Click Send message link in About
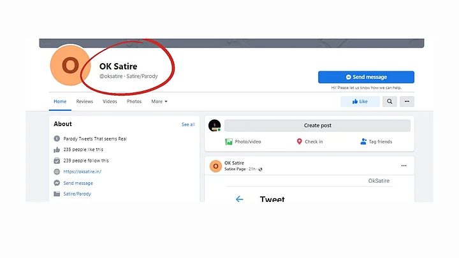459x258 pixels. [x=78, y=183]
